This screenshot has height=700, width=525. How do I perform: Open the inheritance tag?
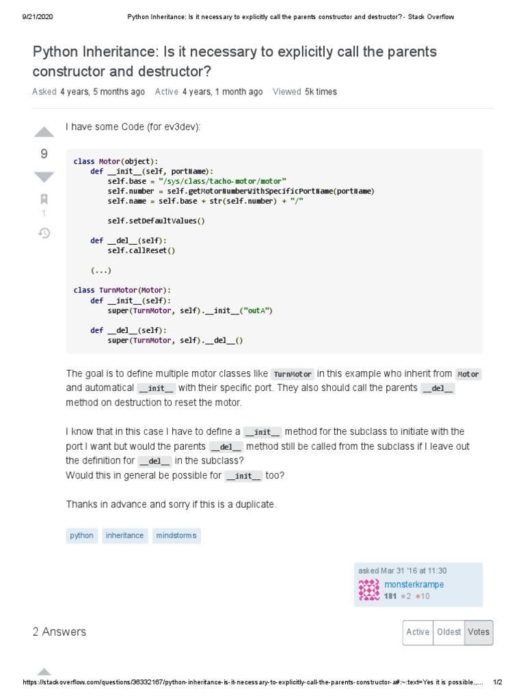click(x=124, y=536)
